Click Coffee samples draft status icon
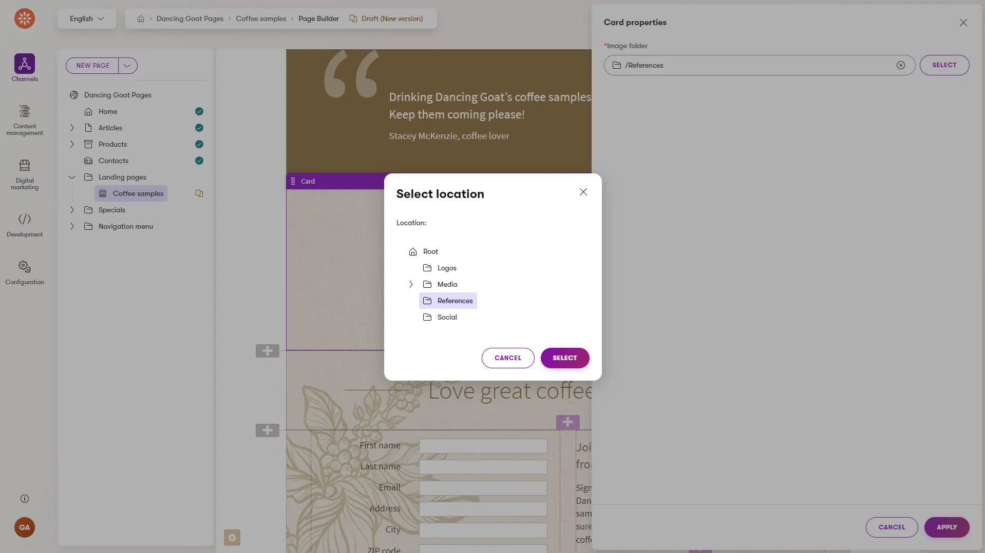This screenshot has height=553, width=985. [199, 193]
